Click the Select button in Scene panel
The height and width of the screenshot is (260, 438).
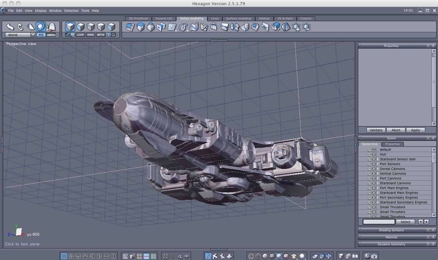click(x=405, y=222)
